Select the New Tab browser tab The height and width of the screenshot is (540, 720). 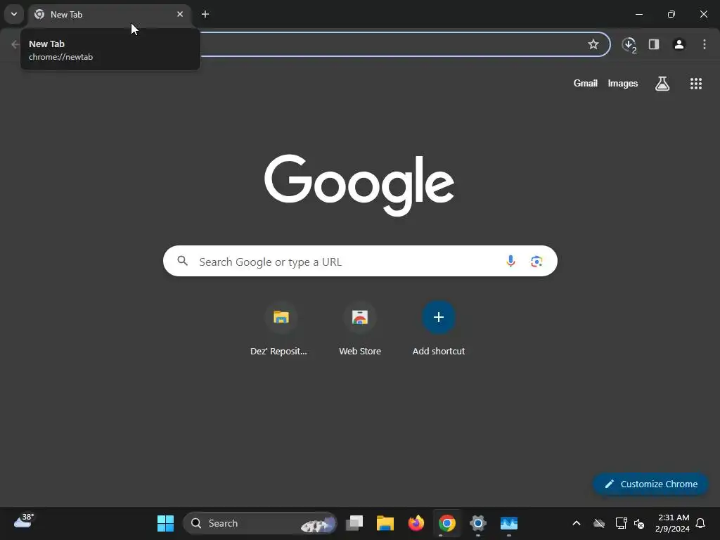pyautogui.click(x=110, y=14)
